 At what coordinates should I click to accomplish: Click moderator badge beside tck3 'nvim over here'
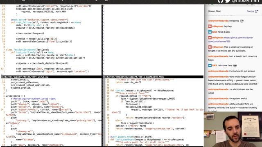tap(210, 65)
